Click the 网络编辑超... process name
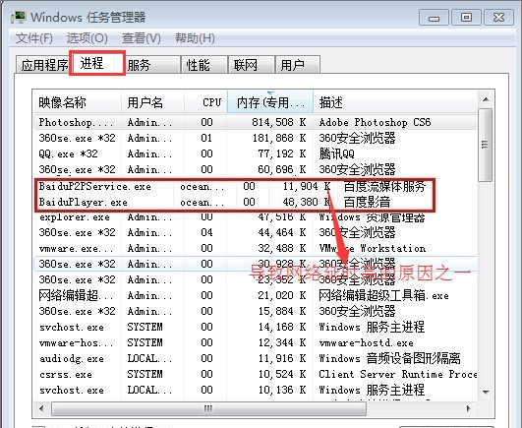 [x=76, y=295]
